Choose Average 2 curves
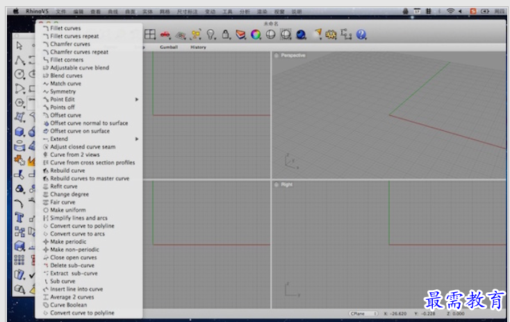Viewport: 510px width, 322px height. (72, 297)
